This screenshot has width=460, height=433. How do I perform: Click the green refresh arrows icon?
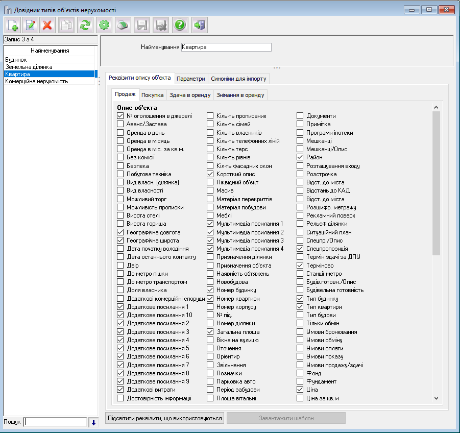click(x=85, y=25)
